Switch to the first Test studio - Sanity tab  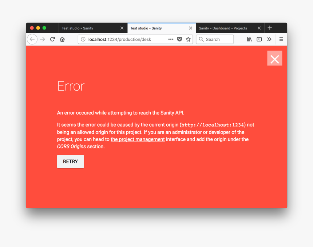93,28
